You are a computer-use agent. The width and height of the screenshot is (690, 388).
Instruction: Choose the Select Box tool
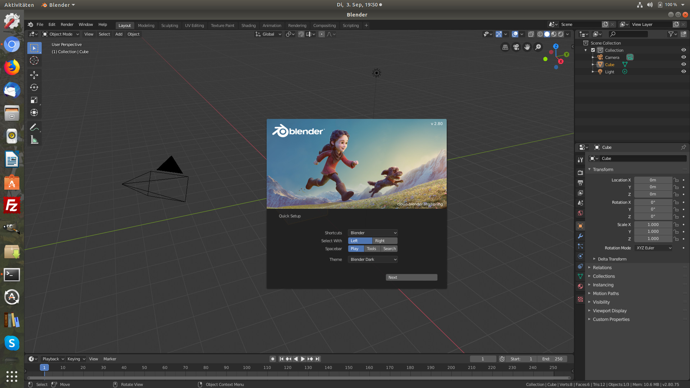point(34,48)
